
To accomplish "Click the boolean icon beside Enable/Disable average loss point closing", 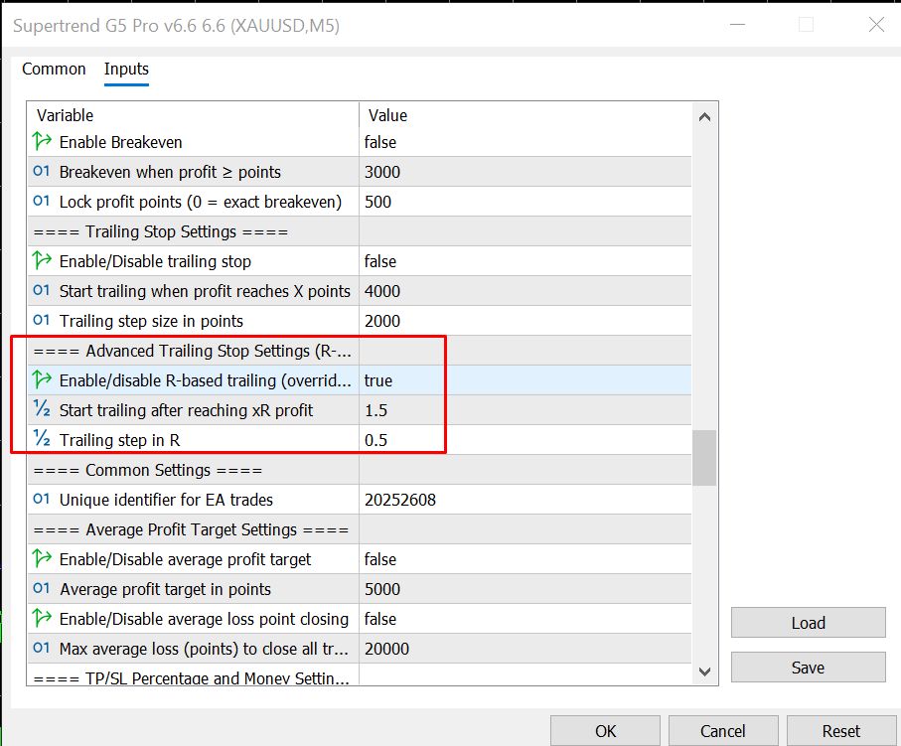I will click(42, 619).
